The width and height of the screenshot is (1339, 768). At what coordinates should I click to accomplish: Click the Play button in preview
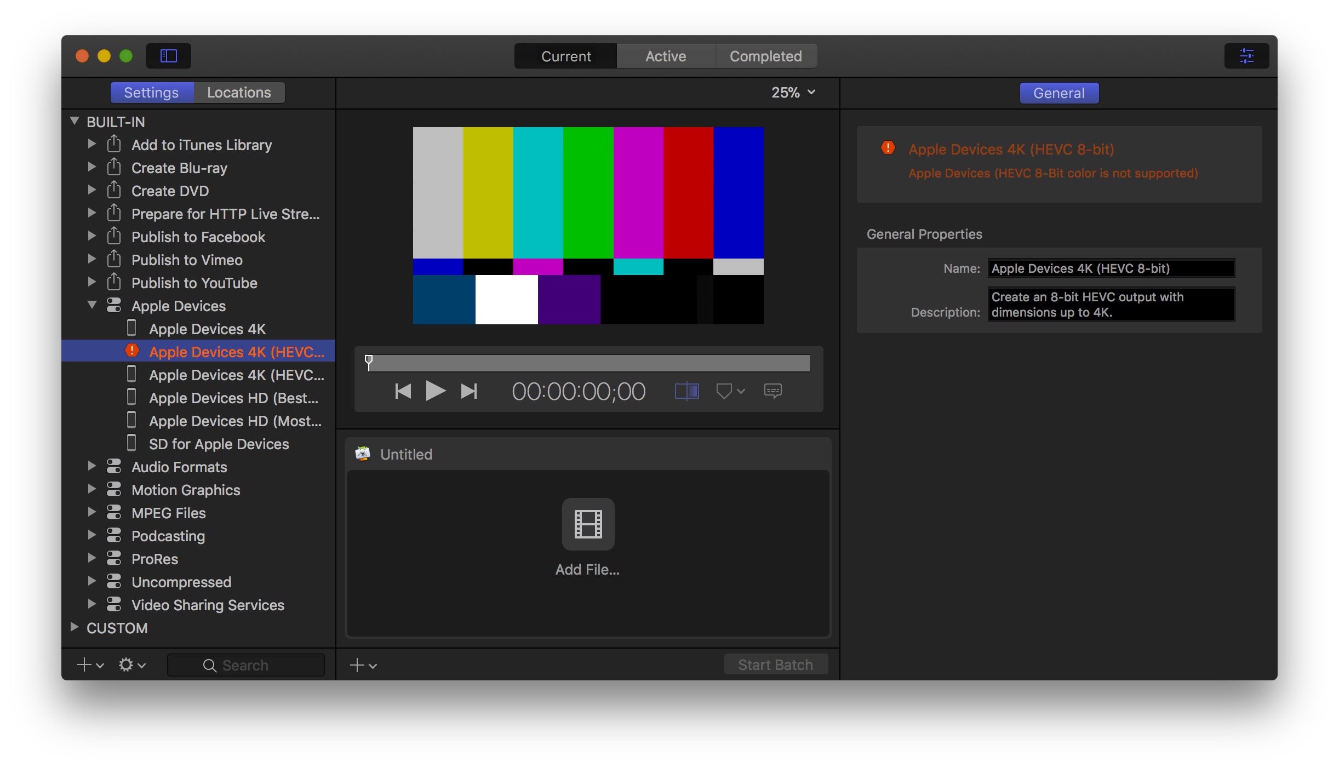pyautogui.click(x=435, y=391)
